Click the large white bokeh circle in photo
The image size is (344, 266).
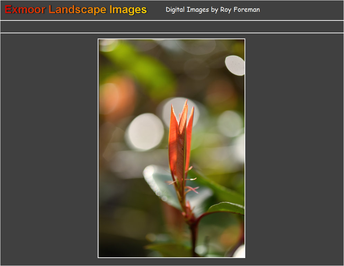[x=144, y=132]
